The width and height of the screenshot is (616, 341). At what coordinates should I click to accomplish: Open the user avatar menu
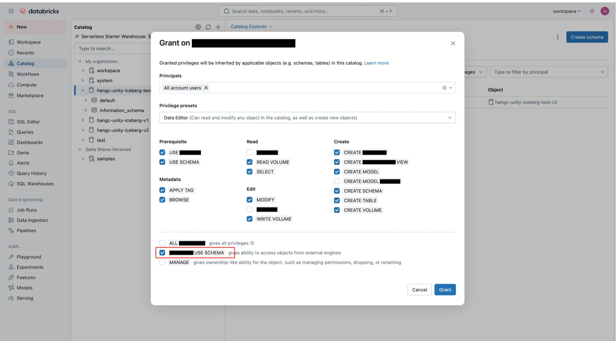pos(605,11)
